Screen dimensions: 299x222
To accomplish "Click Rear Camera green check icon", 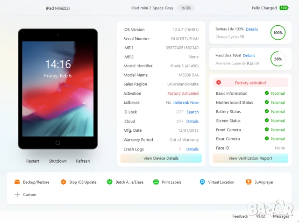I will pos(267,138).
